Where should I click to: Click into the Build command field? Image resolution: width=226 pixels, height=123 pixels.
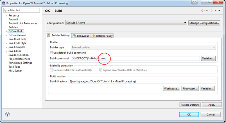tap(135, 58)
